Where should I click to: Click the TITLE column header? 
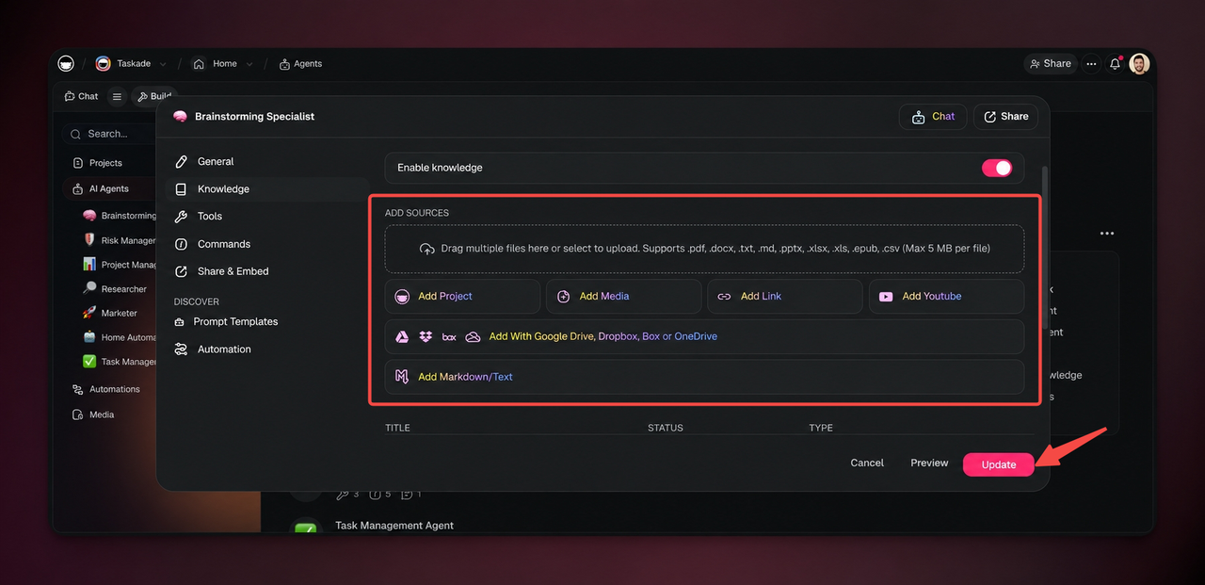(397, 428)
